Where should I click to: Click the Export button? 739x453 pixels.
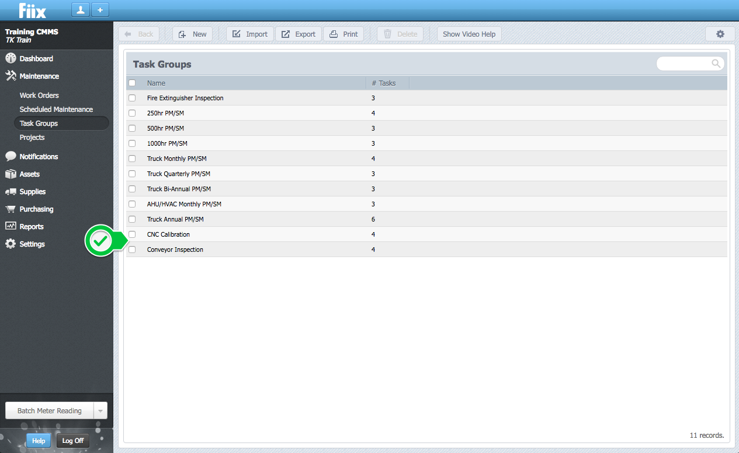click(299, 34)
